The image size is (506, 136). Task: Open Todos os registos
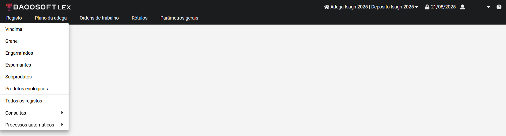coord(34,101)
